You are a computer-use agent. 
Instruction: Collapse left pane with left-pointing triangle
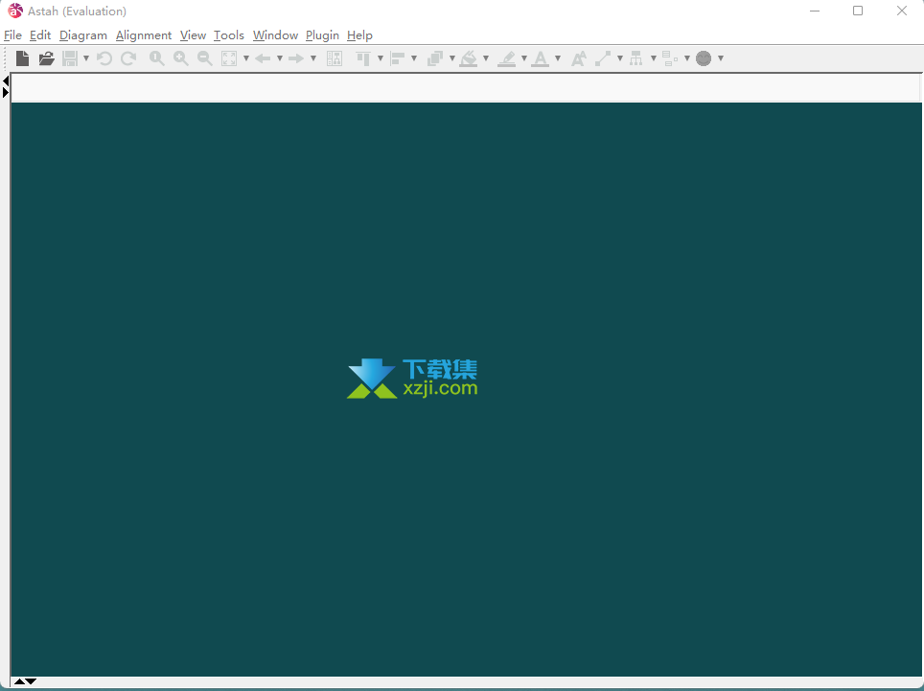6,81
